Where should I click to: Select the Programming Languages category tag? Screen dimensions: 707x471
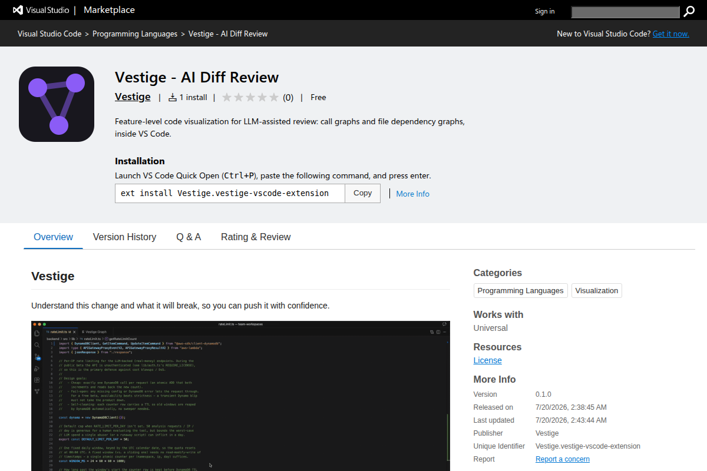pyautogui.click(x=521, y=290)
